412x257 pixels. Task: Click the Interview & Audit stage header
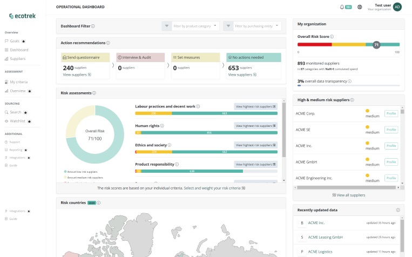140,57
